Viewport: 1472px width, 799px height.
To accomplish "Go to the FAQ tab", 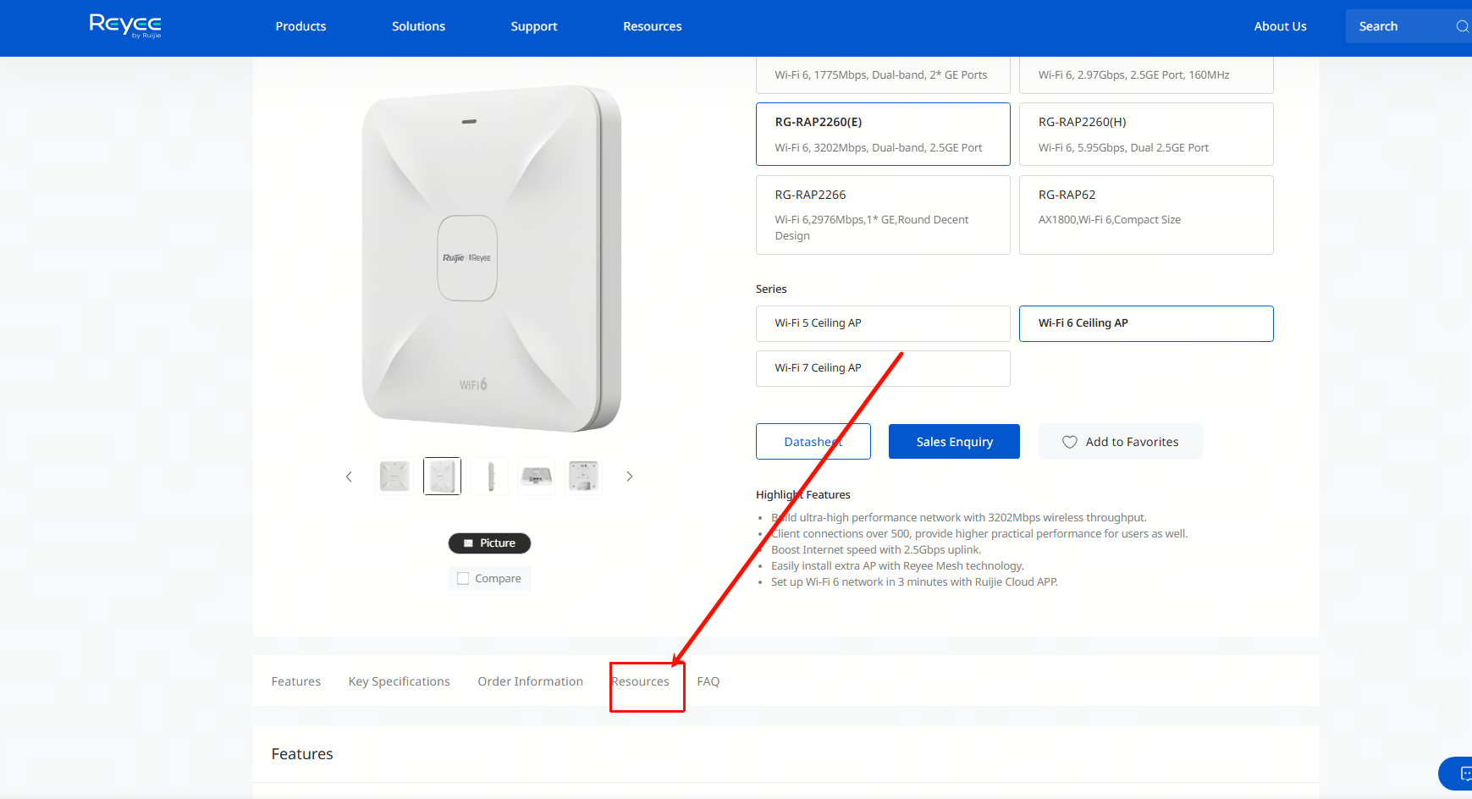I will 708,681.
